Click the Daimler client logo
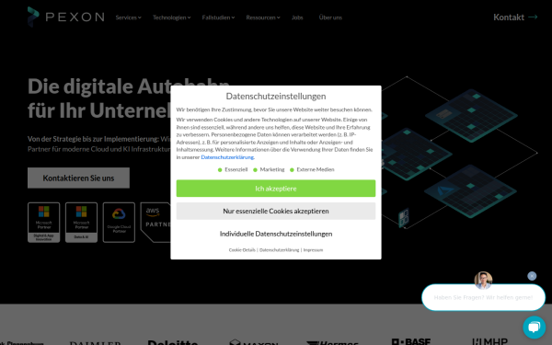 (95, 343)
